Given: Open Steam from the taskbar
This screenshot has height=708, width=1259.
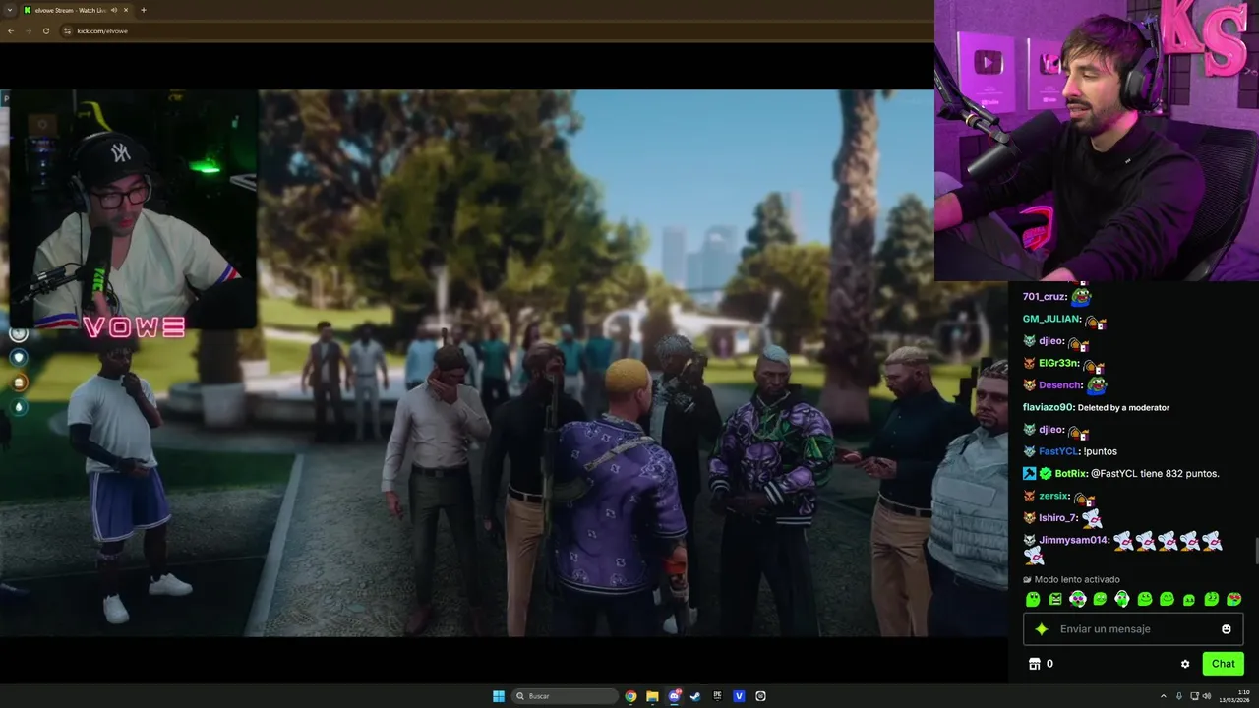Looking at the screenshot, I should pos(695,696).
